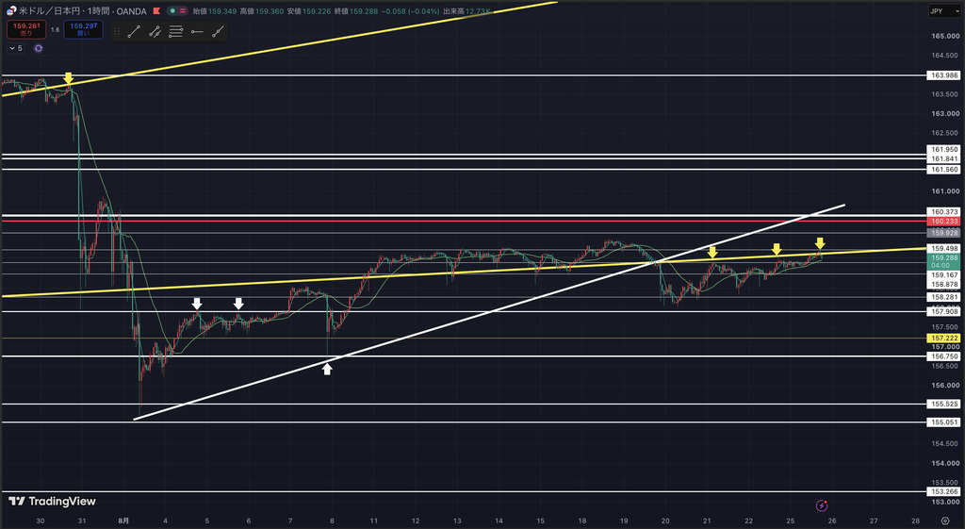
Task: Click date 19 on the time axis
Action: (624, 521)
